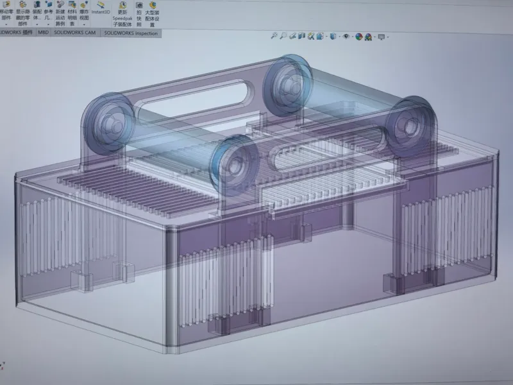Viewport: 513px width, 385px height.
Task: Select the Zoom to Area magnifier
Action: pos(283,35)
